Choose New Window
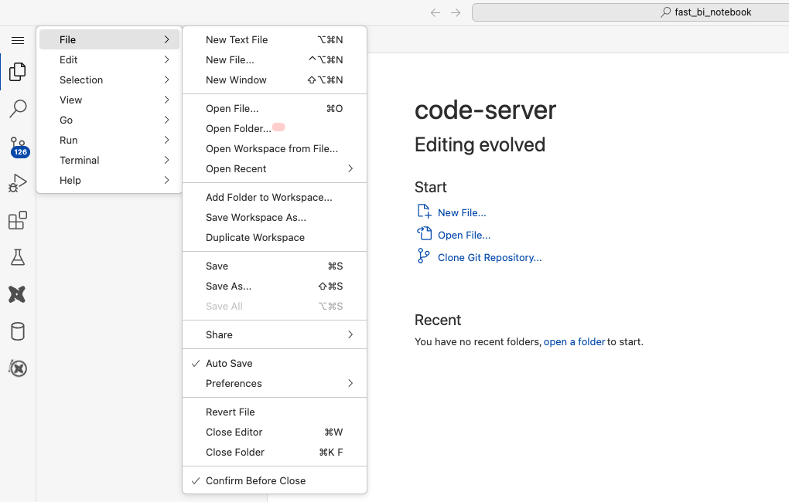 pyautogui.click(x=275, y=80)
